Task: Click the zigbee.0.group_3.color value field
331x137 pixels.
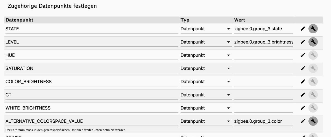Action: pyautogui.click(x=263, y=121)
